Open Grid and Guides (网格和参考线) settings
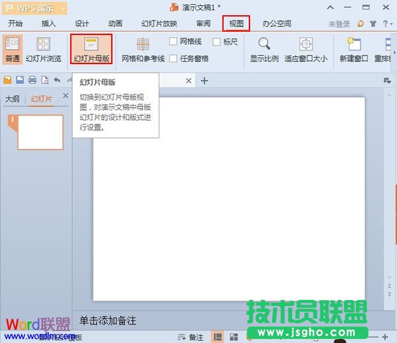Screen dimensions: 397x343 143,50
